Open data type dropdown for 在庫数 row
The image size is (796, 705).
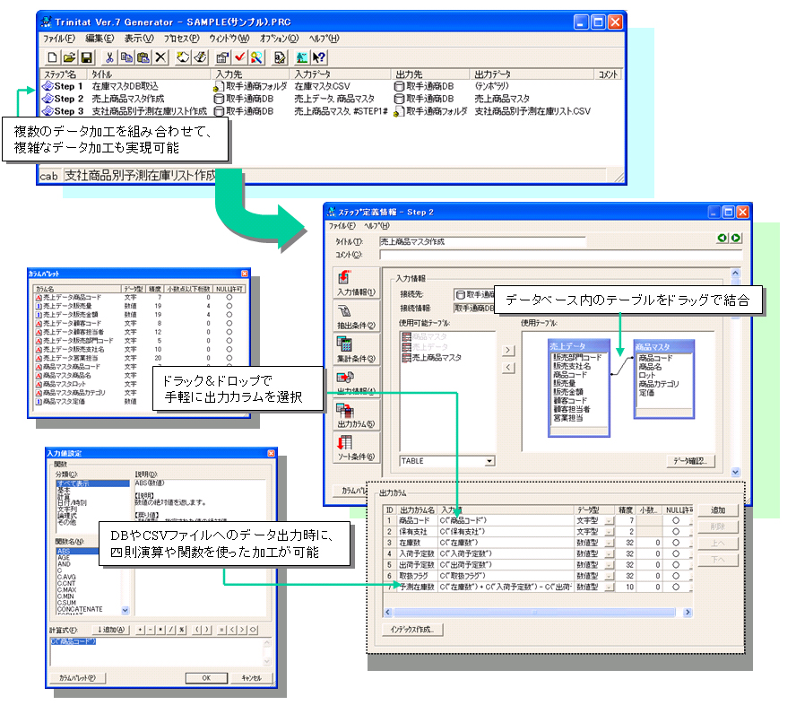click(609, 543)
